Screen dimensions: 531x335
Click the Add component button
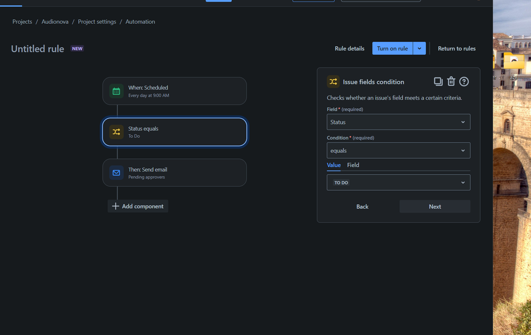[138, 206]
